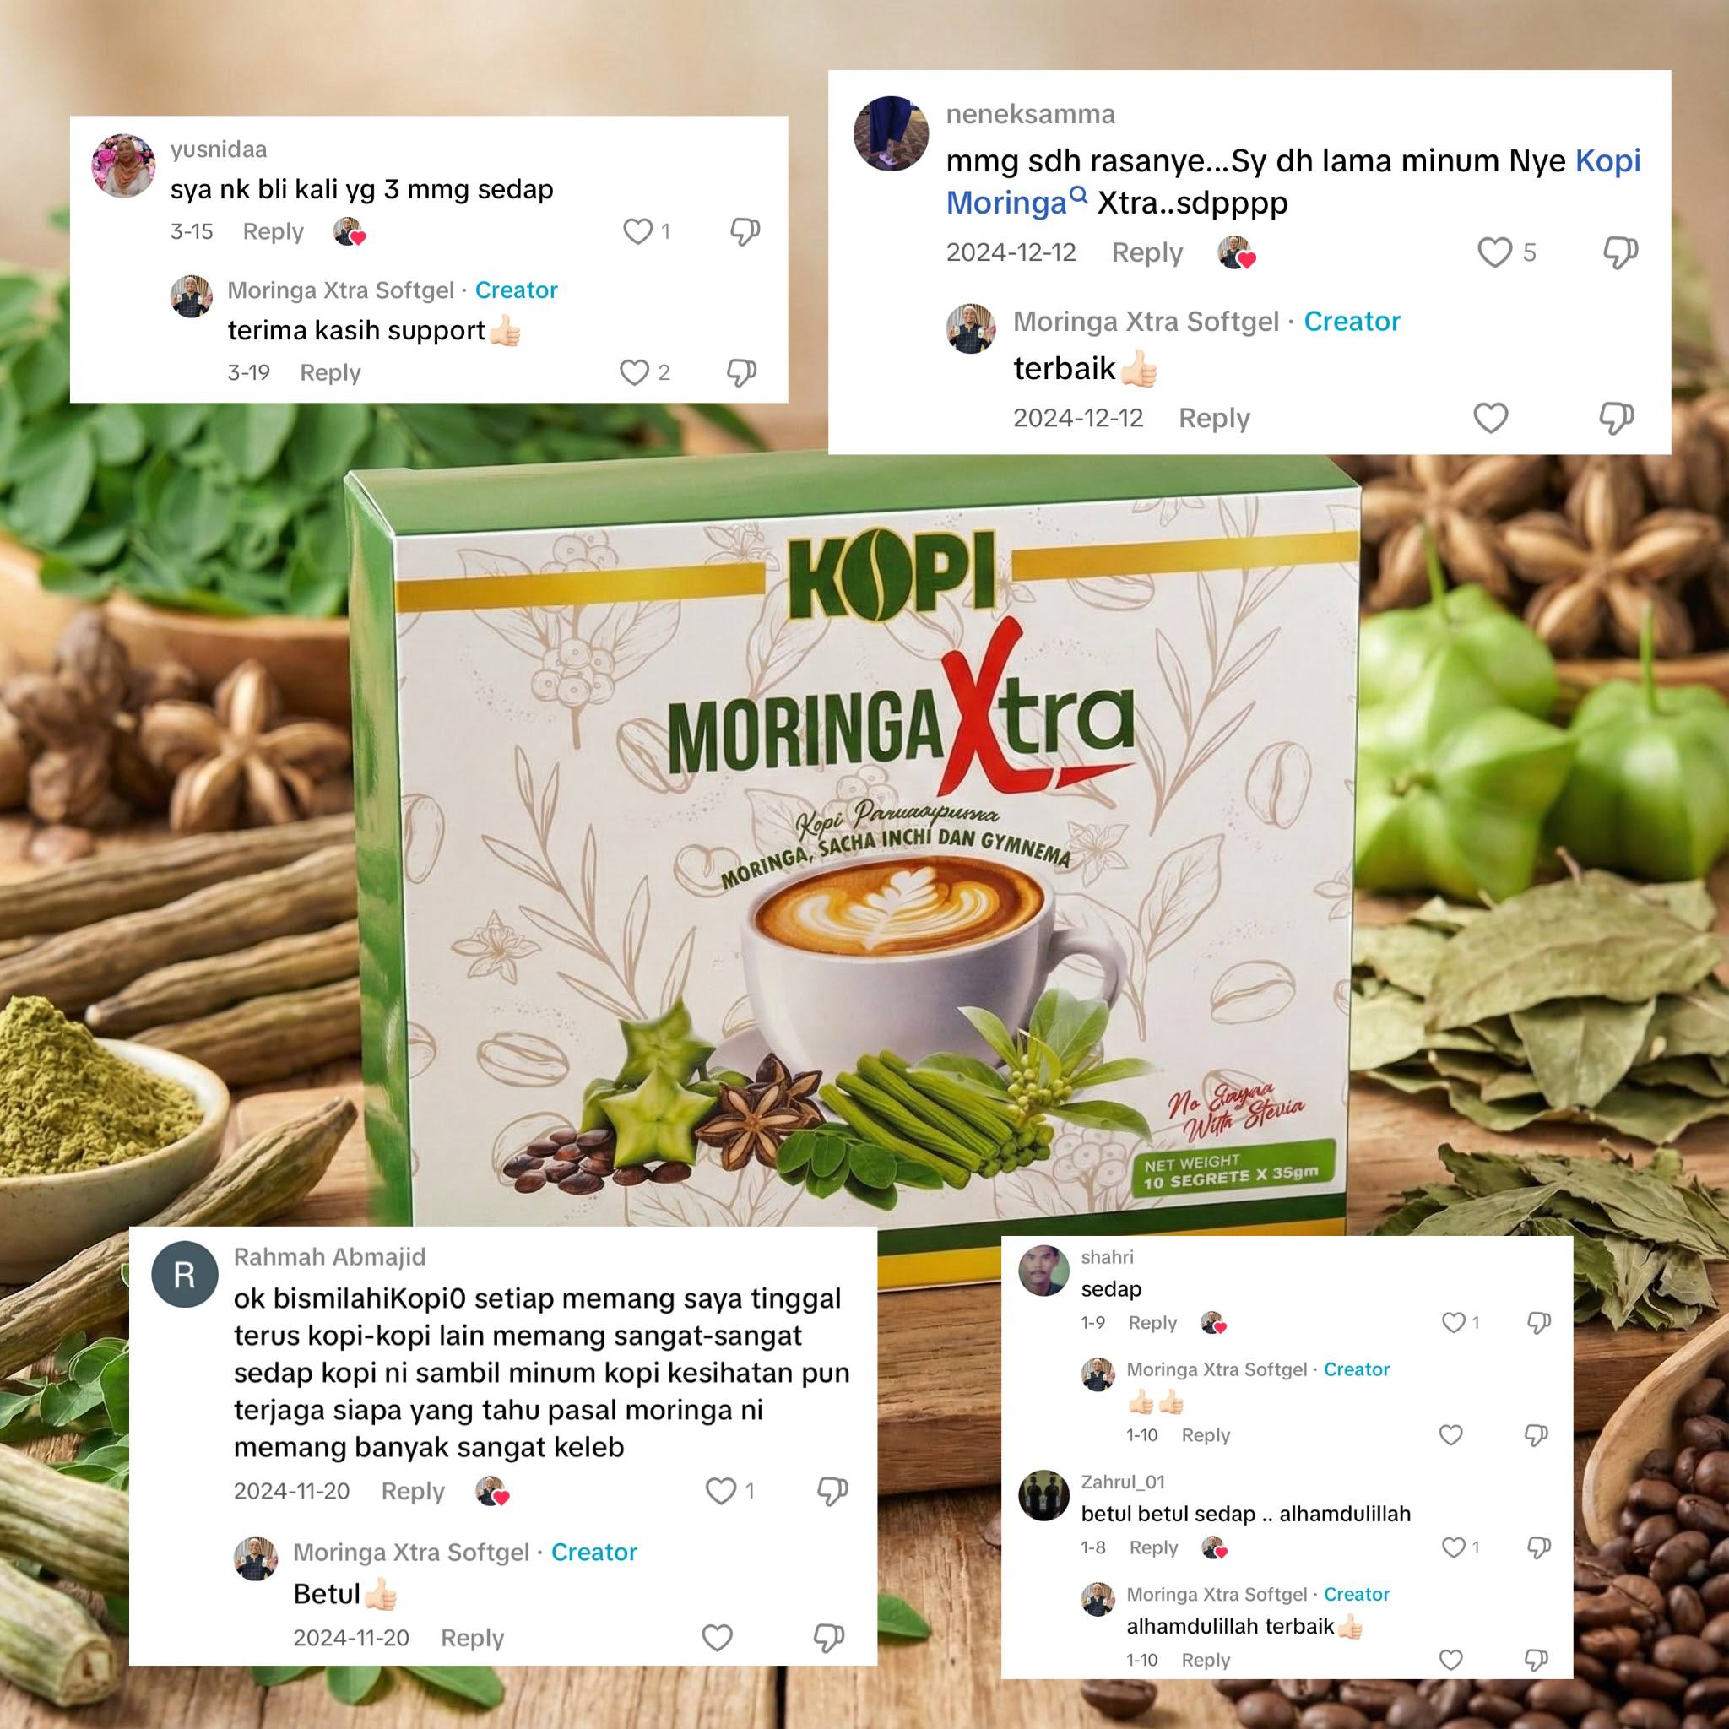Reply to Rahmah Abmajid's comment

[x=413, y=1491]
